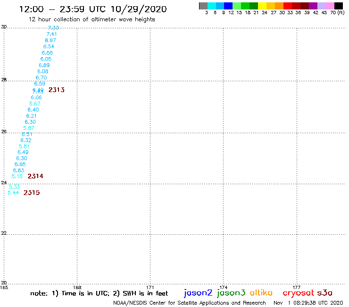
Task: Choose the purple swatch in the color scale
Action: [313, 6]
